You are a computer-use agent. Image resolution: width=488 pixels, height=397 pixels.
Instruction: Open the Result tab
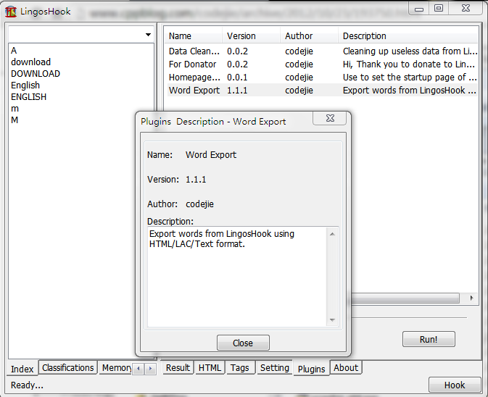click(x=178, y=368)
